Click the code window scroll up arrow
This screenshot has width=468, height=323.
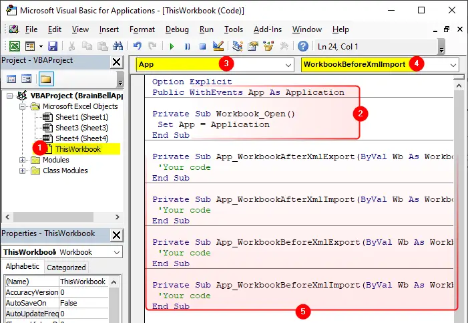coord(459,86)
